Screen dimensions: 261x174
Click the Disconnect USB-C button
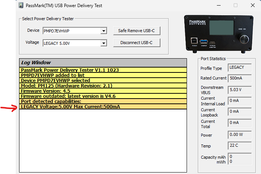(x=136, y=43)
